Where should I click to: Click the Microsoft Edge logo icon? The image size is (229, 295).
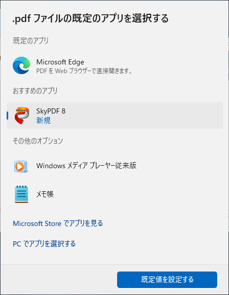(x=21, y=65)
